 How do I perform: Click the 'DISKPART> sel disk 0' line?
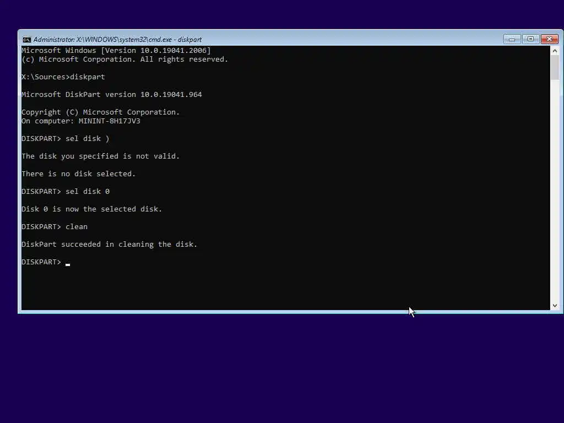click(x=66, y=191)
